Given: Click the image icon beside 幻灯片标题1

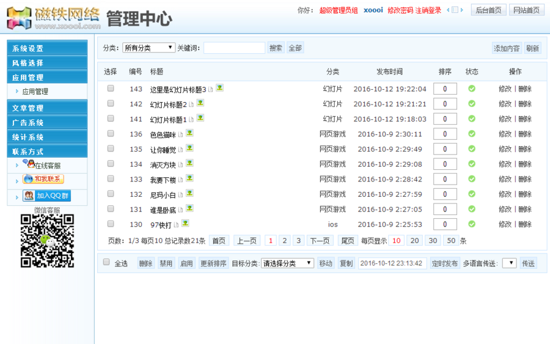Looking at the screenshot, I should (x=200, y=118).
